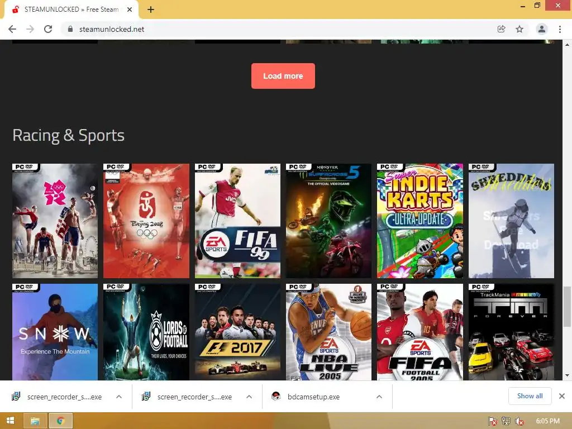Click the lock icon in address bar
The height and width of the screenshot is (429, 572).
tap(70, 29)
